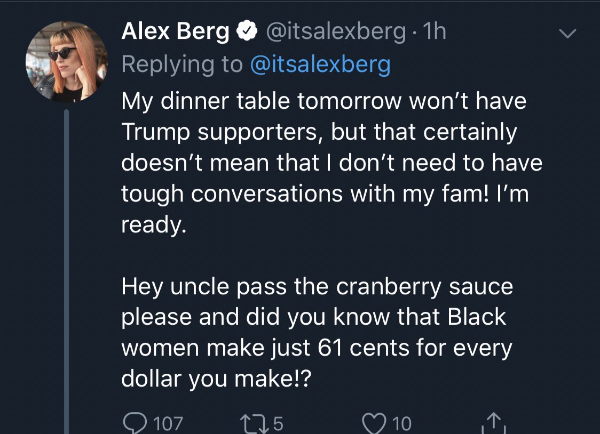The image size is (600, 434).
Task: Follow the blue @itsalexberg mention link
Action: [320, 64]
